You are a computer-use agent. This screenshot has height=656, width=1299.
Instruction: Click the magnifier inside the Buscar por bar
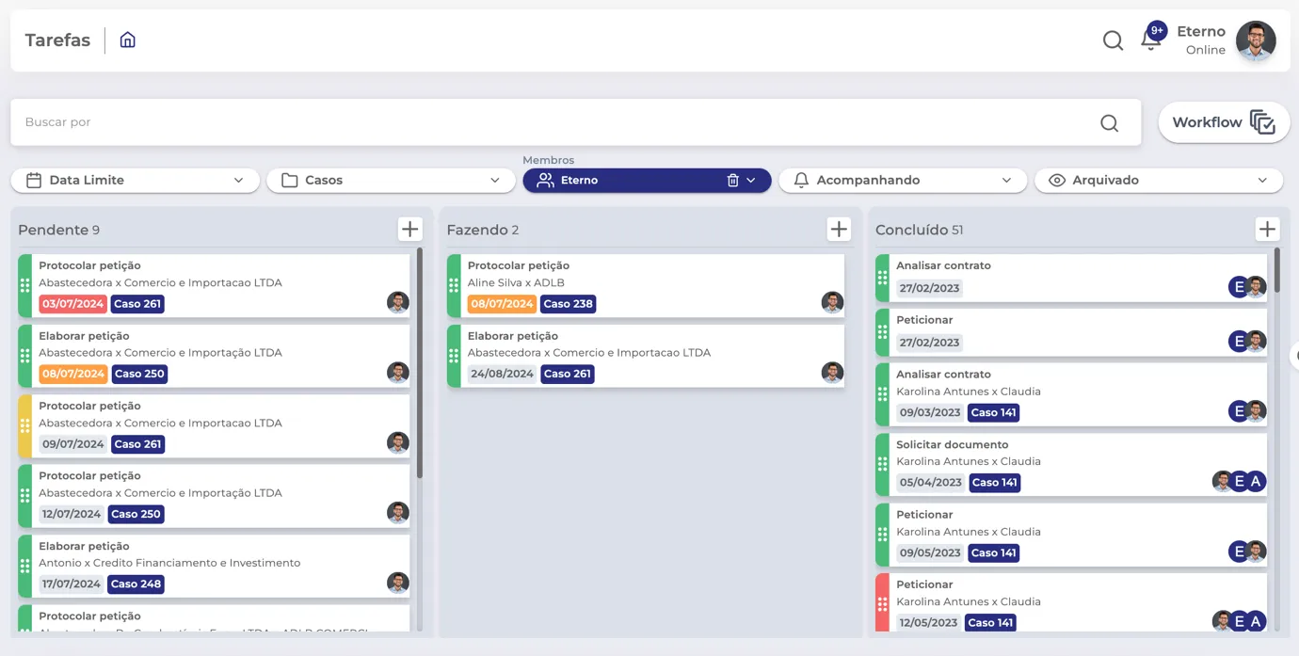(x=1109, y=122)
